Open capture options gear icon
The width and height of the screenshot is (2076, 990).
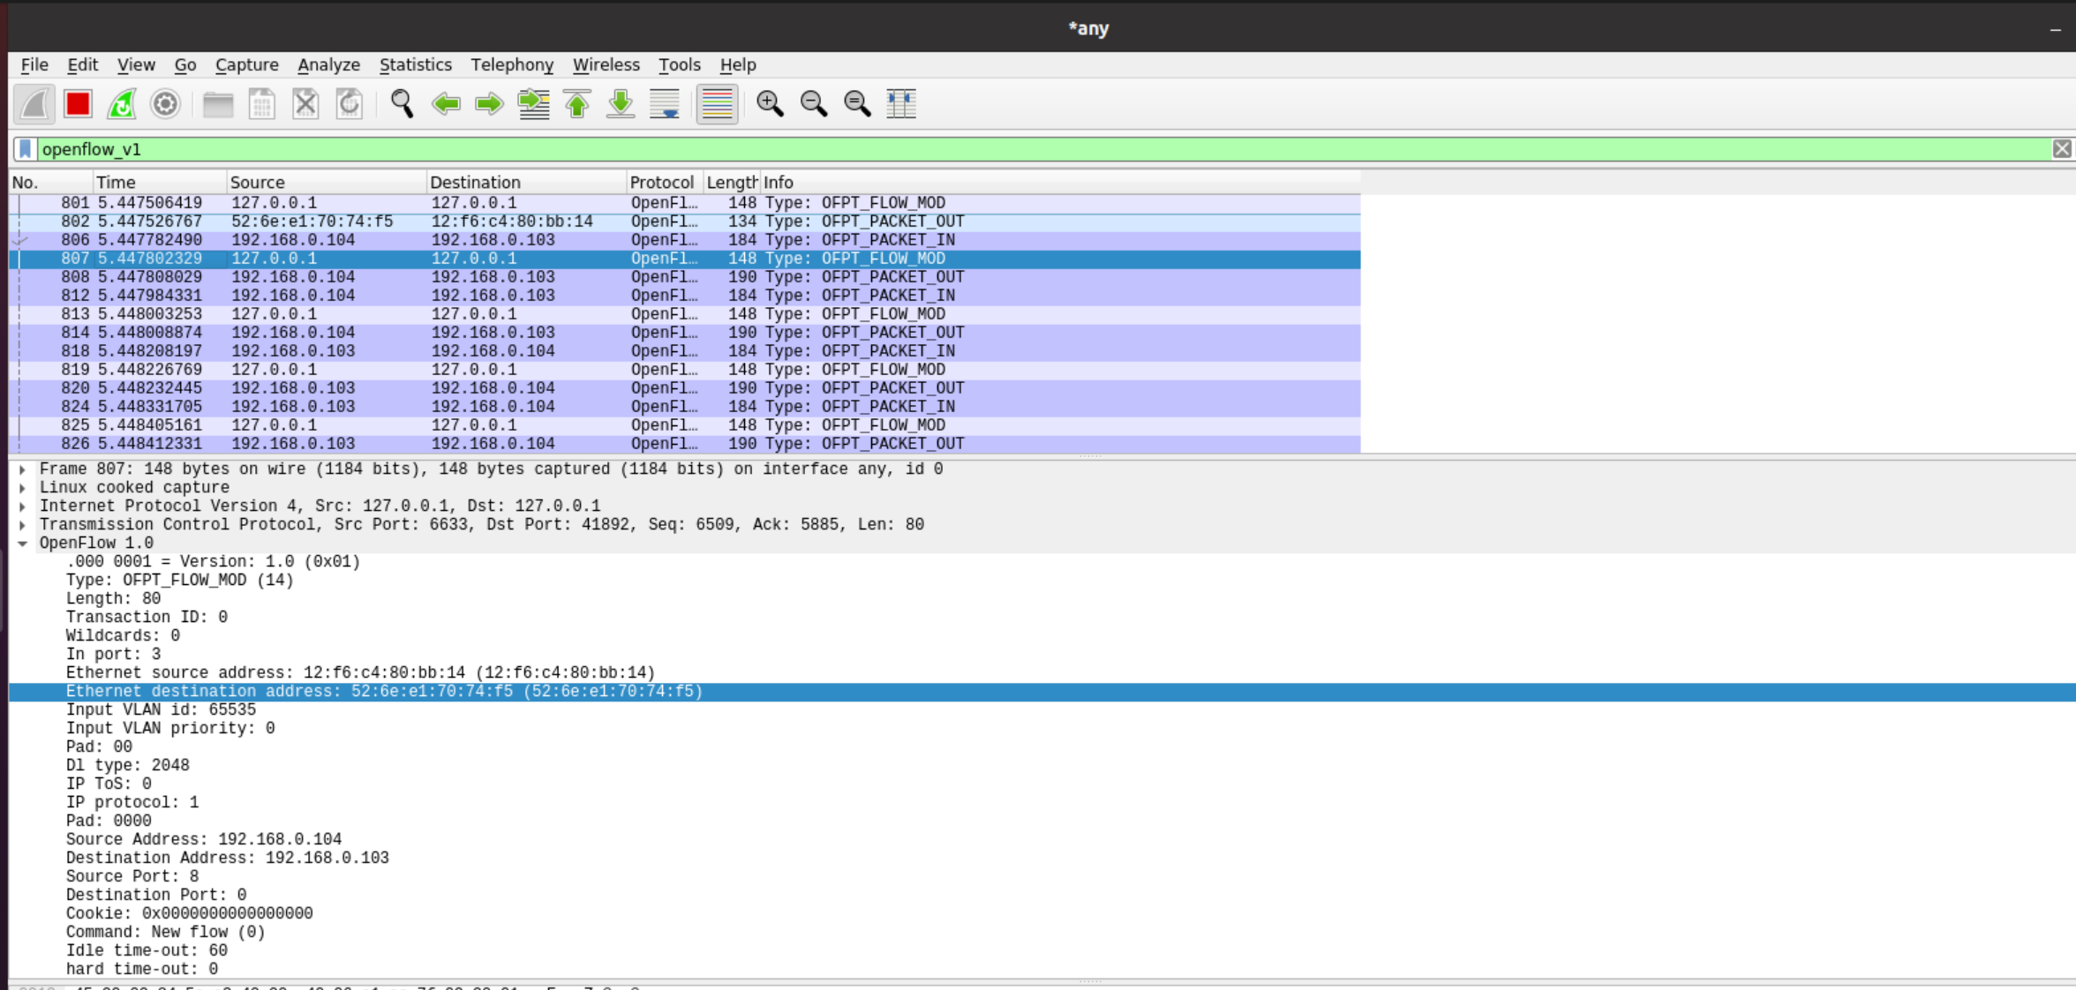[x=165, y=104]
